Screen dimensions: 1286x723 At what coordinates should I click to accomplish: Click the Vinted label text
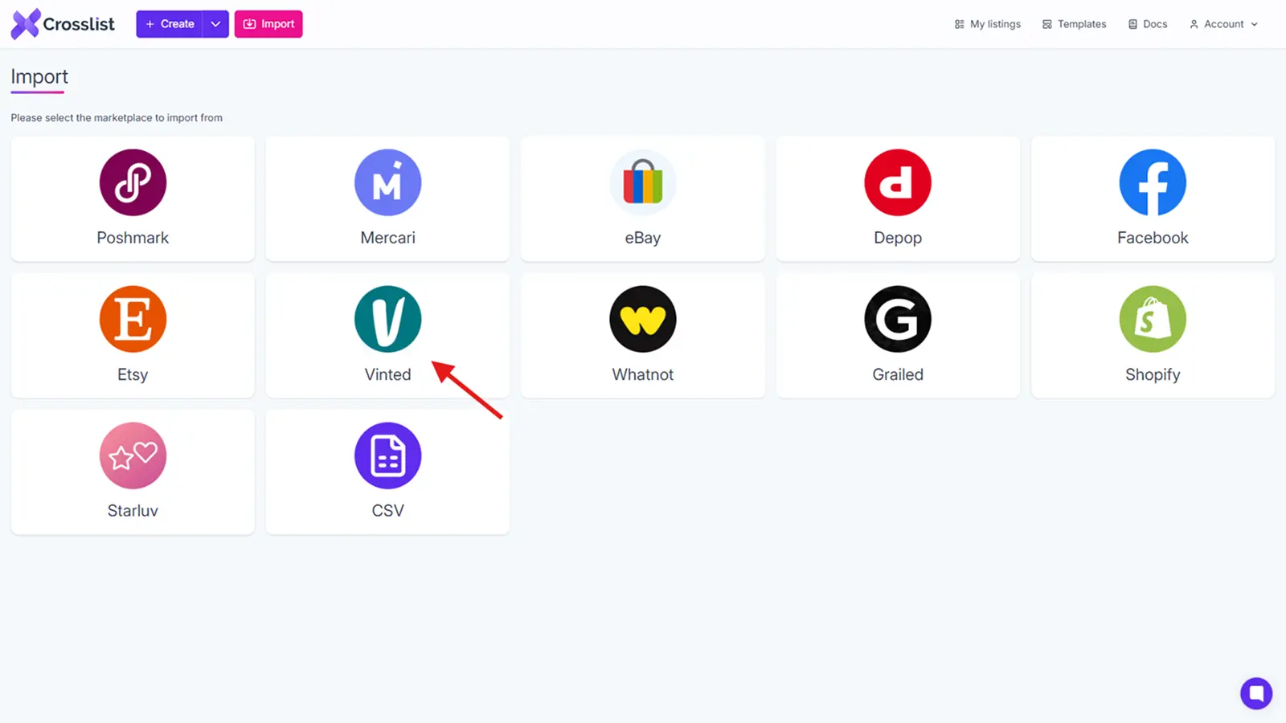[387, 374]
